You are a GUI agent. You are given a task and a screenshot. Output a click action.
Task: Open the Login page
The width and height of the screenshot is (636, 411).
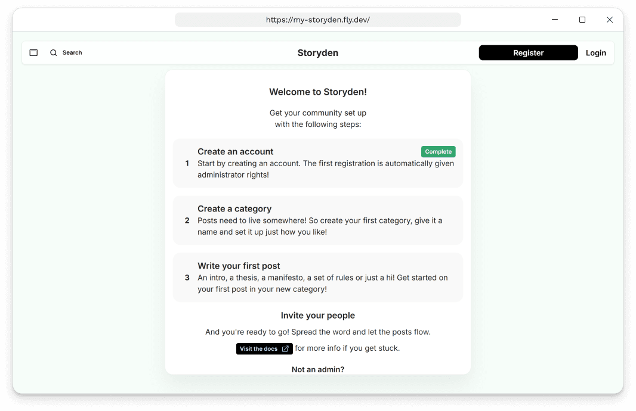tap(595, 52)
